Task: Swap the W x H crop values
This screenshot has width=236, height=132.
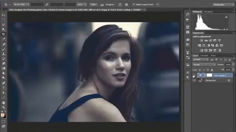Action: (47, 4)
